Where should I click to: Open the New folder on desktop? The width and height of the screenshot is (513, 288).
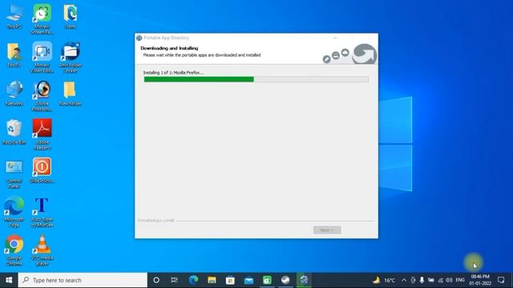pos(71,94)
